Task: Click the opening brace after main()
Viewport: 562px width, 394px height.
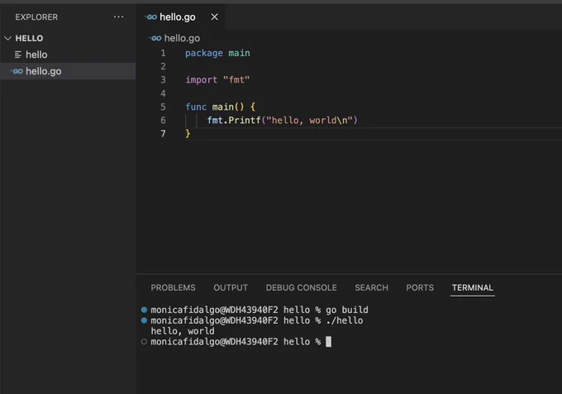Action: tap(253, 107)
